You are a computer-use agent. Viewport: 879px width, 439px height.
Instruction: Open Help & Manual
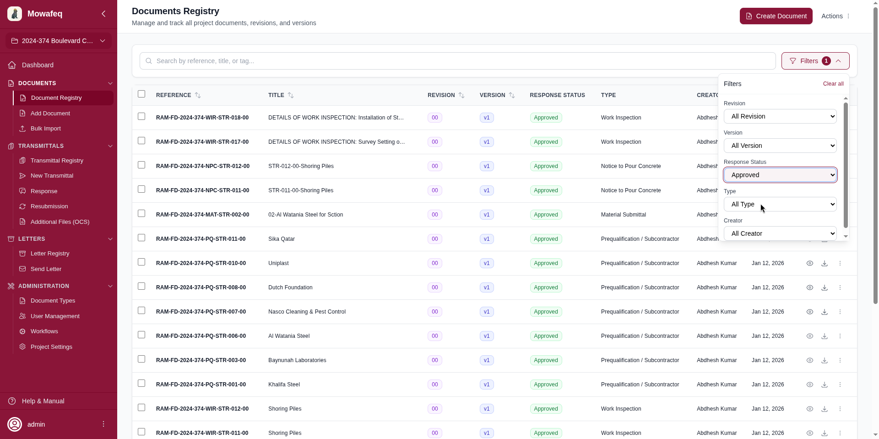click(43, 401)
